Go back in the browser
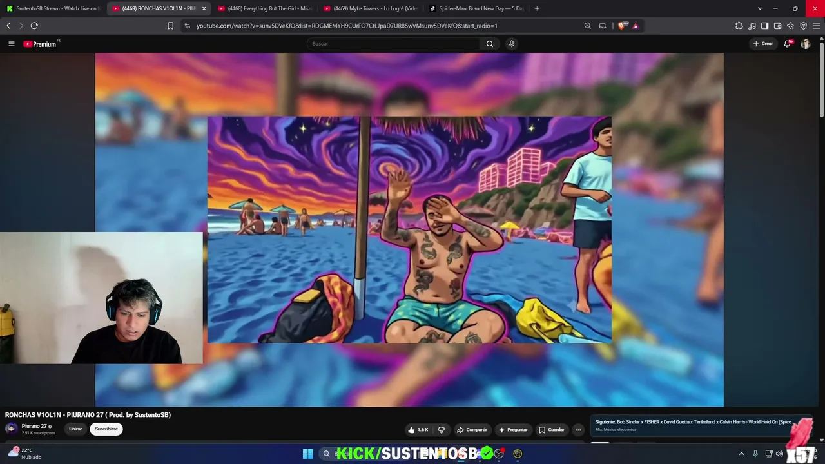825x464 pixels. coord(8,26)
